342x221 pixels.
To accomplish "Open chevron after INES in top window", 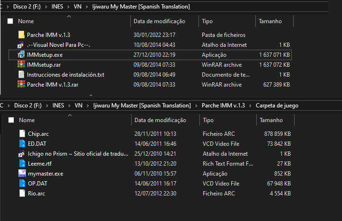I will 69,7.
